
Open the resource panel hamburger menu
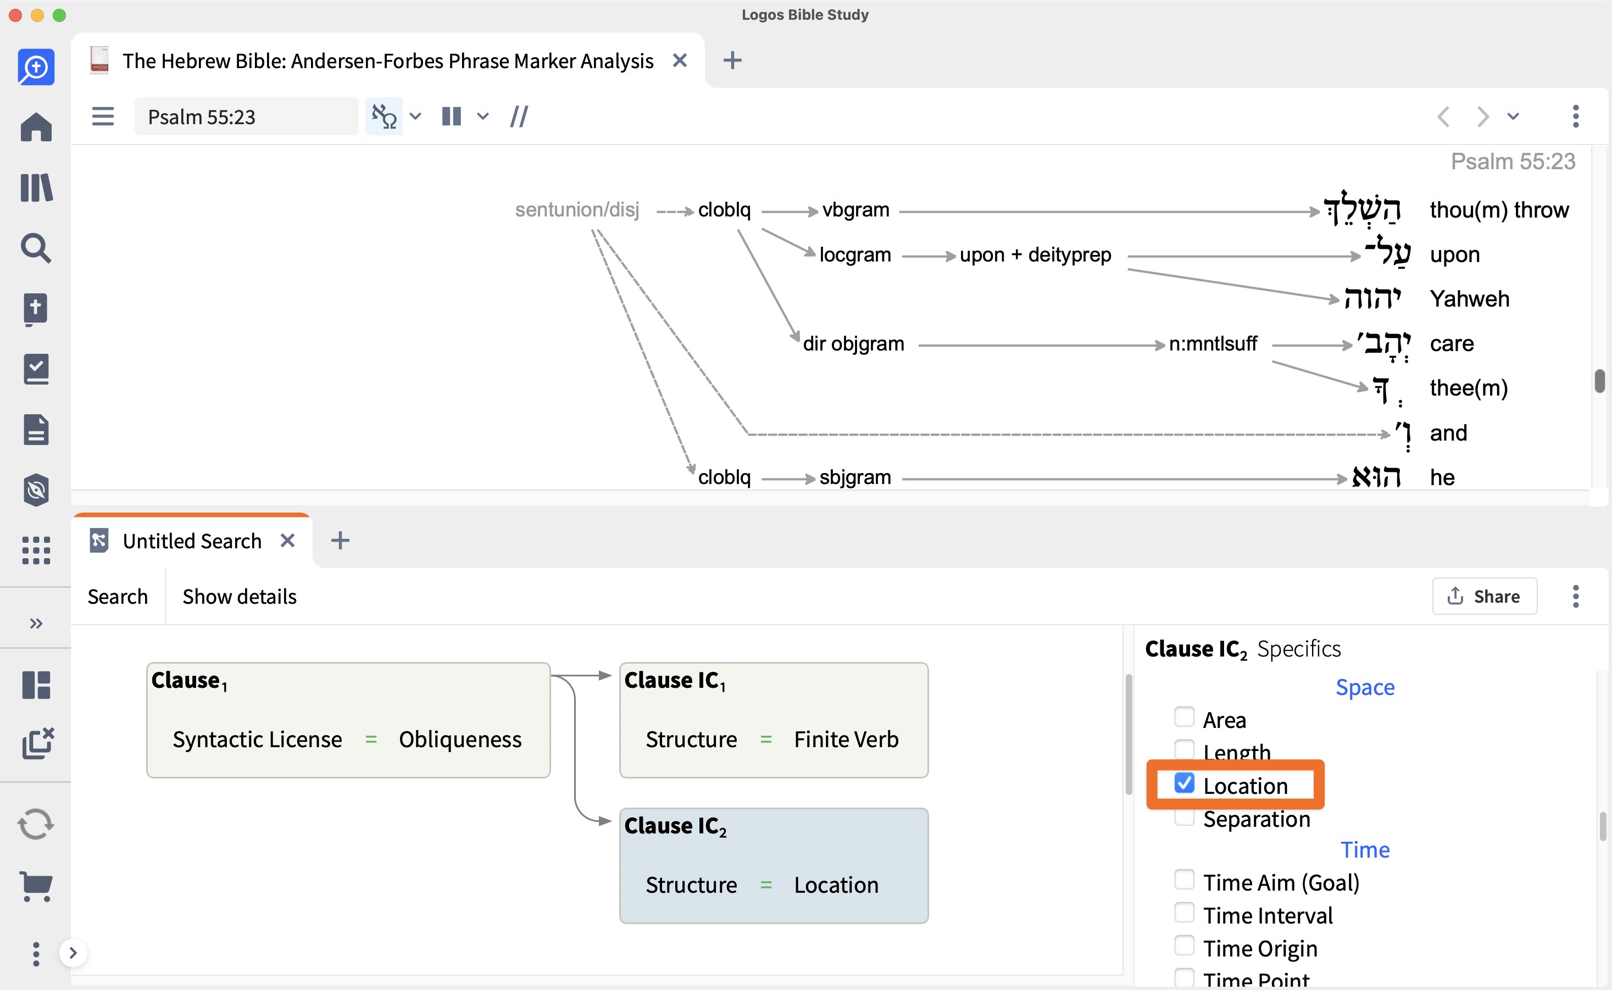click(x=103, y=116)
